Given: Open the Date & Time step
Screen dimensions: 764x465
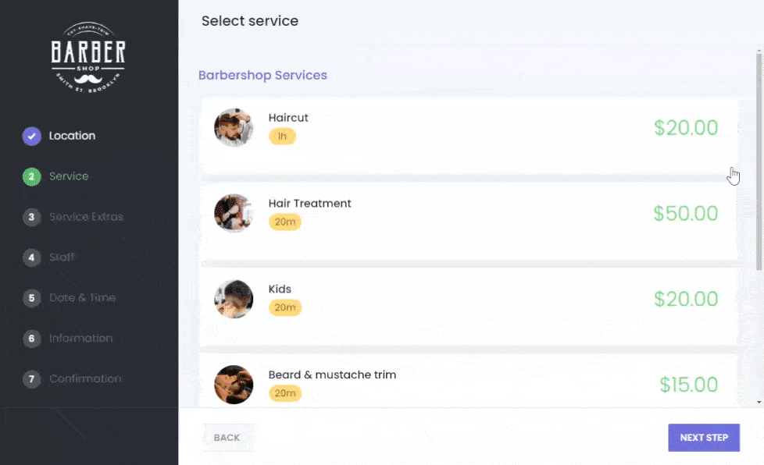Looking at the screenshot, I should tap(82, 298).
